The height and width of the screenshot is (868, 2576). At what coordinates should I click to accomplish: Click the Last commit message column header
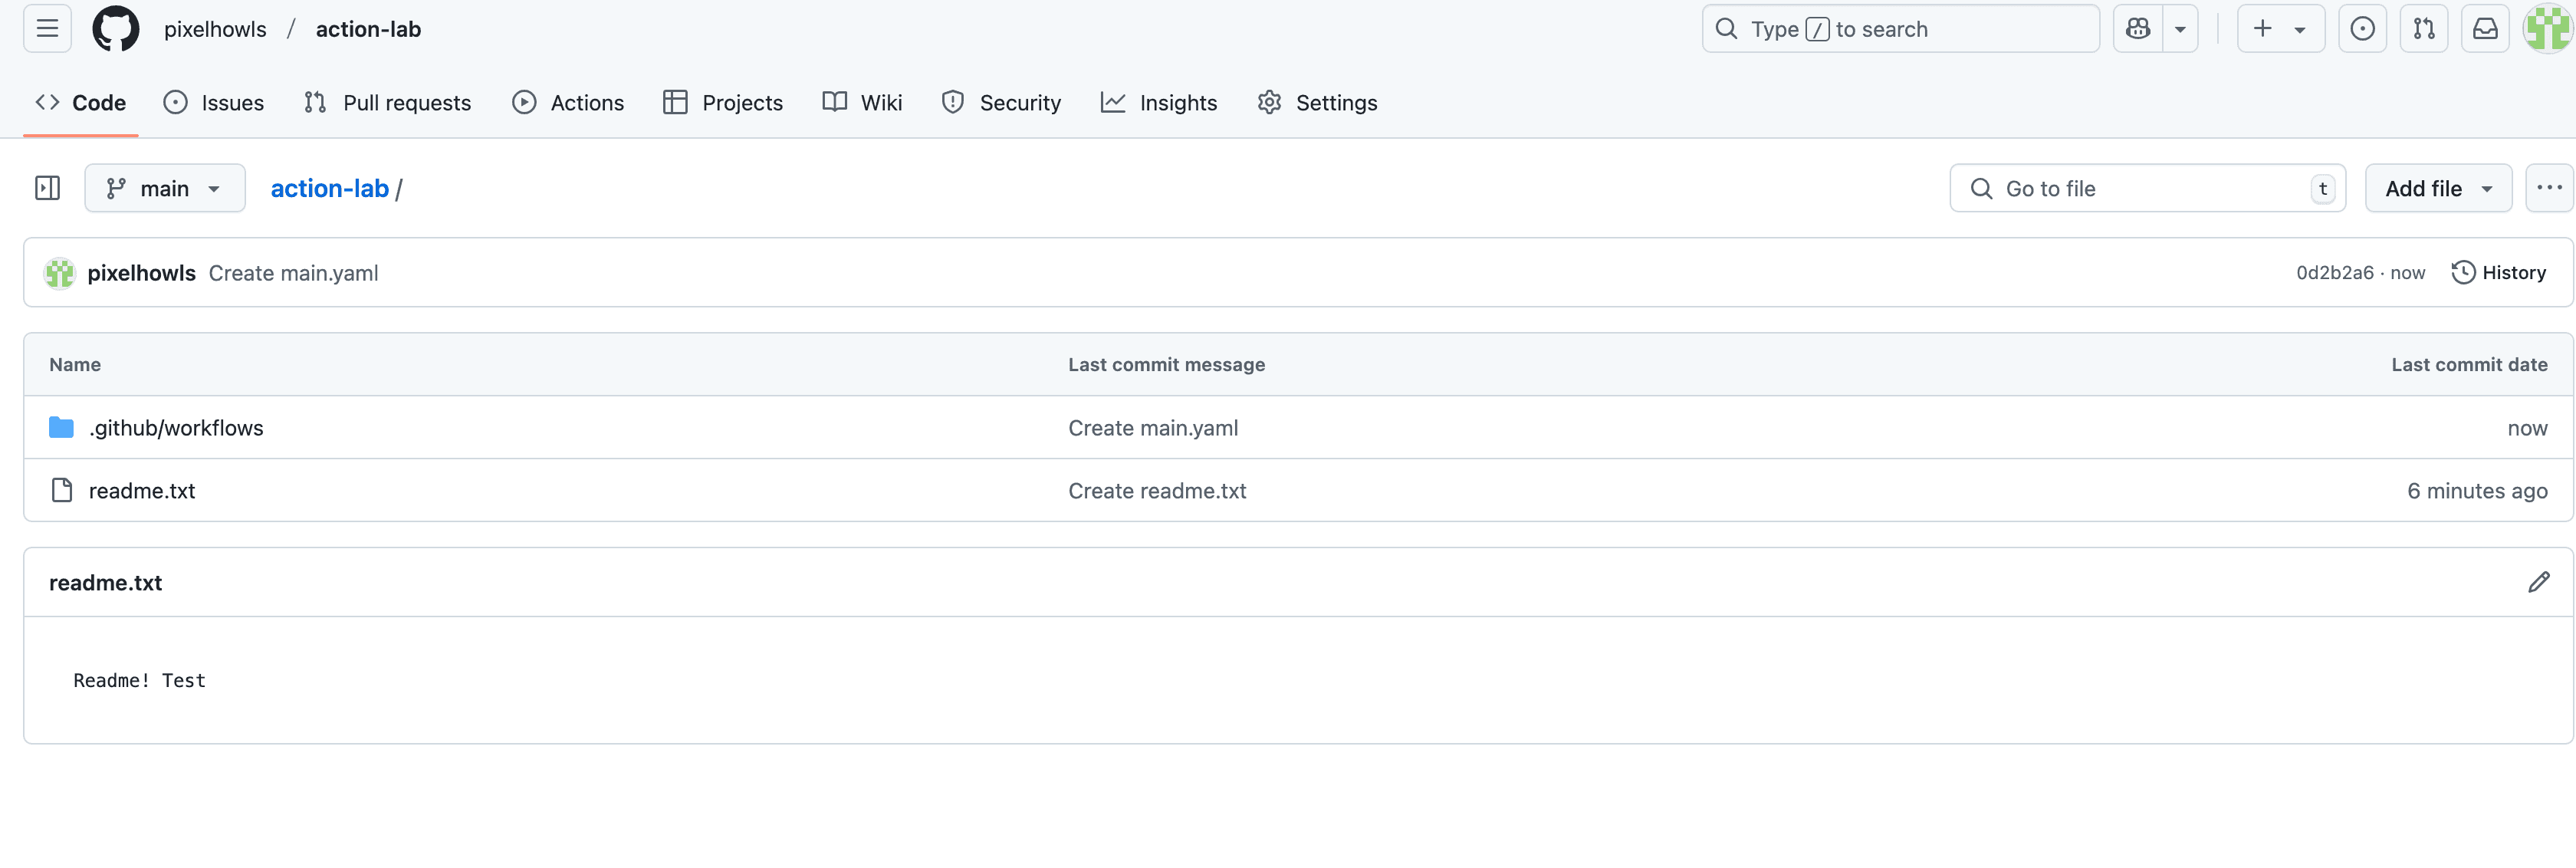click(1166, 365)
